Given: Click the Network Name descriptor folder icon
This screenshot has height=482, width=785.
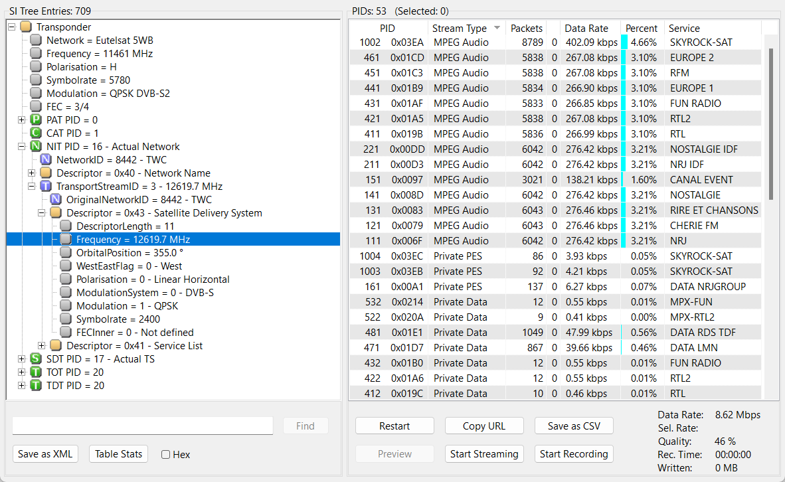Looking at the screenshot, I should pyautogui.click(x=46, y=173).
